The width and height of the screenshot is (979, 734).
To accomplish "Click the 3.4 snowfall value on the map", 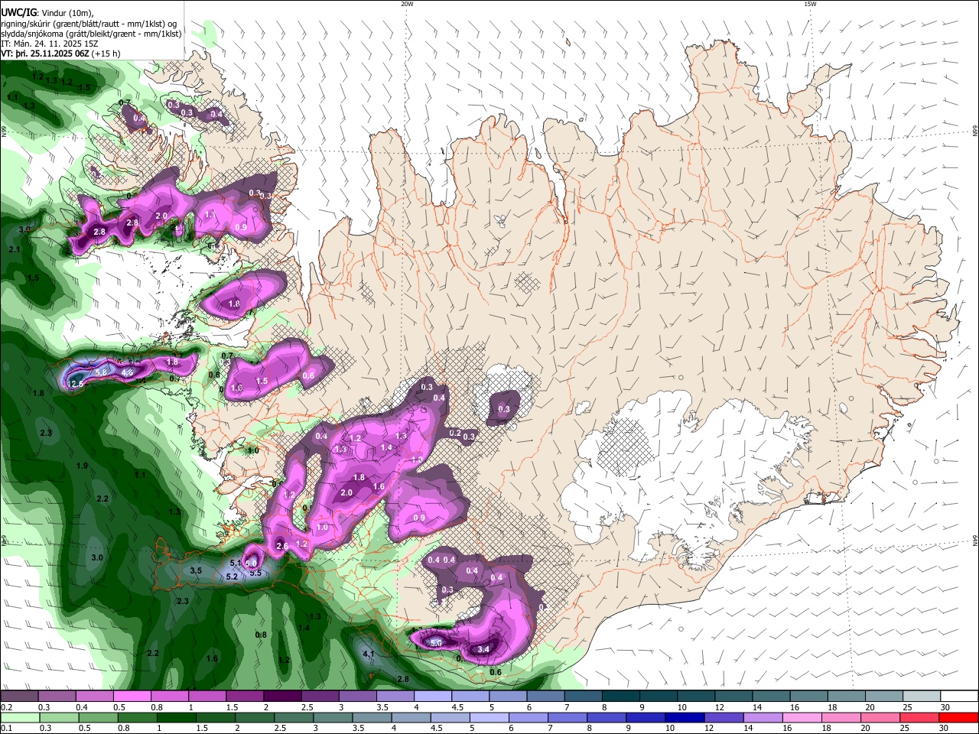I will pyautogui.click(x=483, y=650).
